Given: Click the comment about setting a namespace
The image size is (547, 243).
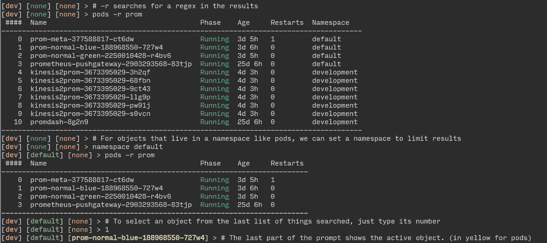Looking at the screenshot, I should tap(276, 138).
